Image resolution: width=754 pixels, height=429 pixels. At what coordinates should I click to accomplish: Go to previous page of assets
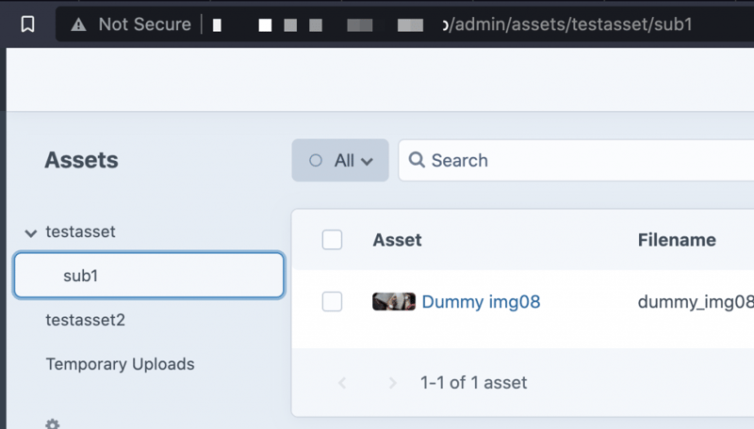[x=342, y=383]
